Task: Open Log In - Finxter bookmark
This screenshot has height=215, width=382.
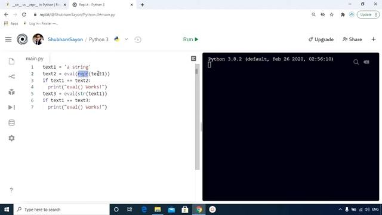Action: point(41,23)
